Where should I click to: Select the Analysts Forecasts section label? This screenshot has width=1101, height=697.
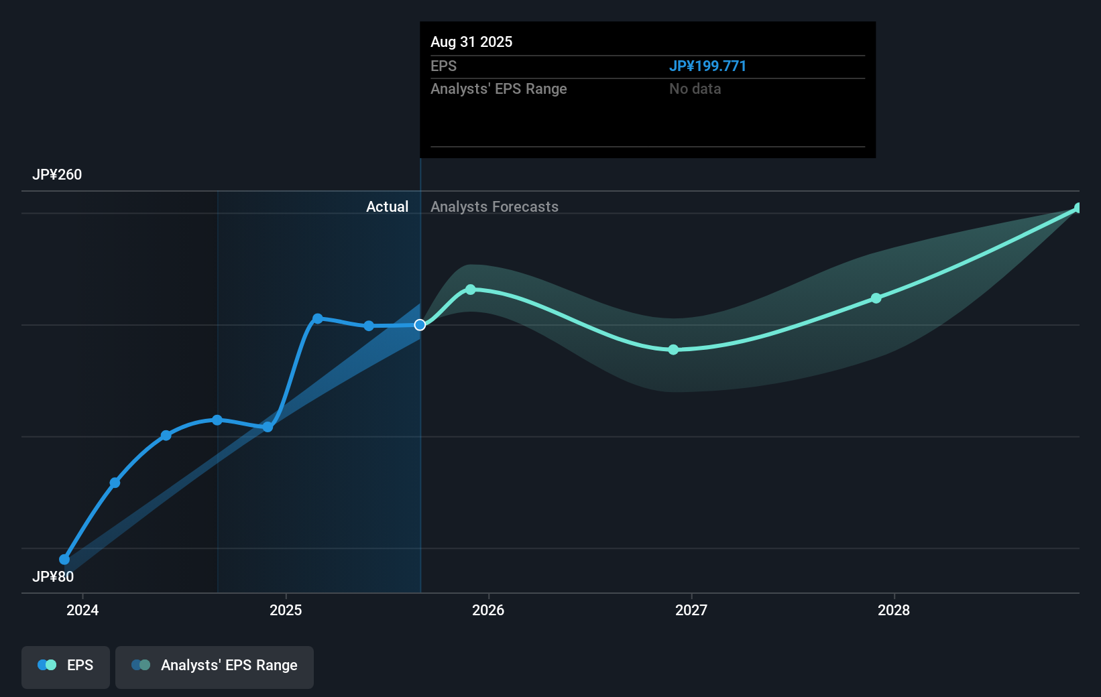pyautogui.click(x=495, y=206)
